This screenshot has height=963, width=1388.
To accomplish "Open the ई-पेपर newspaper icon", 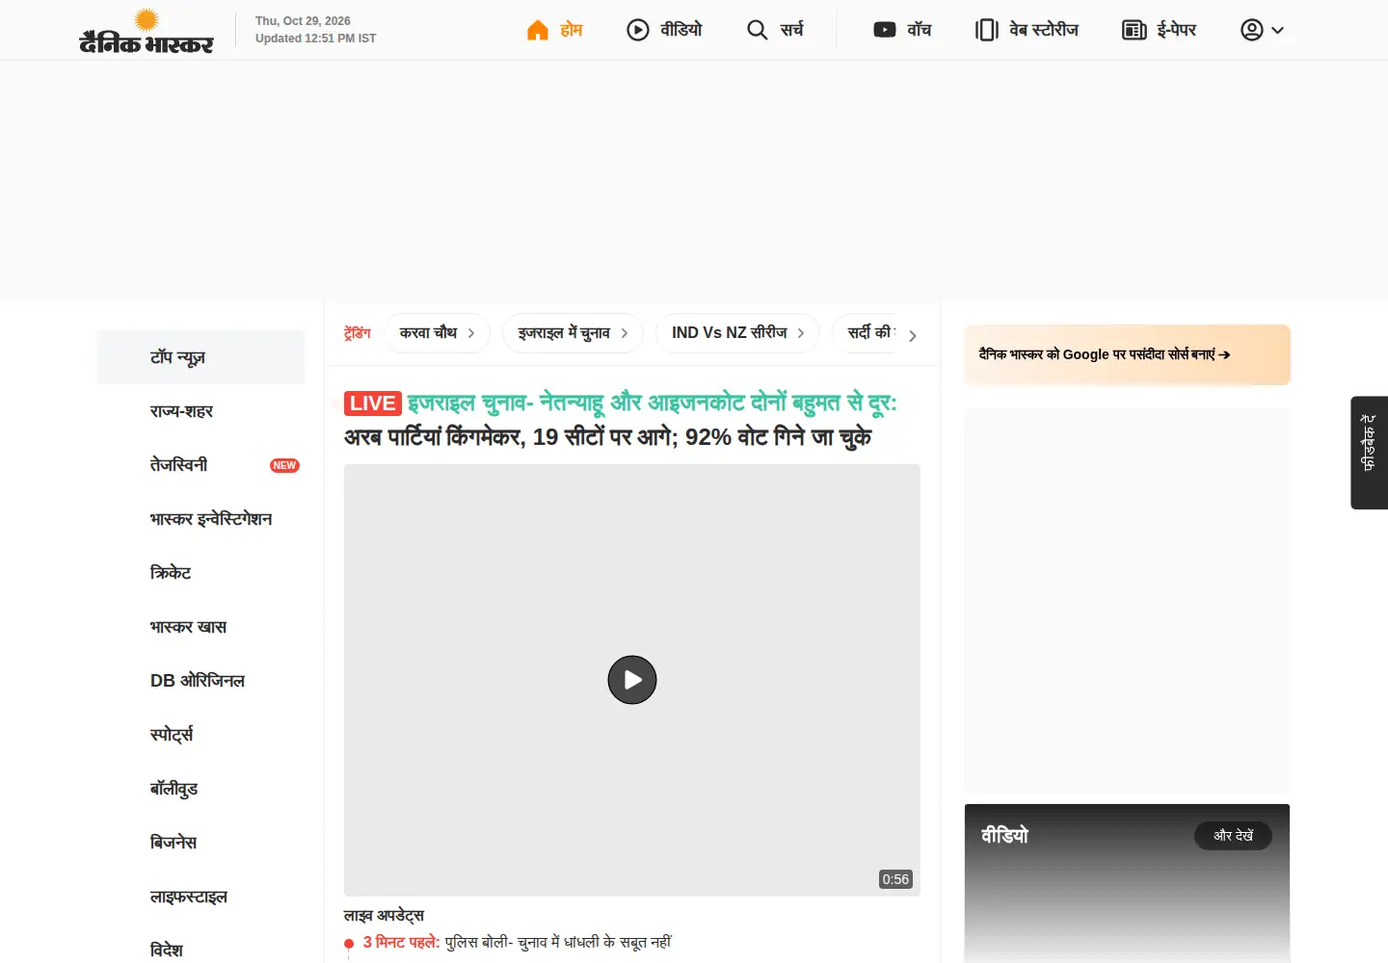I will 1134,30.
